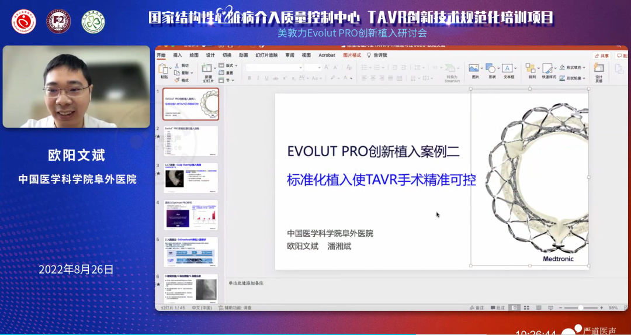Click the Arrange icon
Image resolution: width=631 pixels, height=335 pixels.
(531, 68)
